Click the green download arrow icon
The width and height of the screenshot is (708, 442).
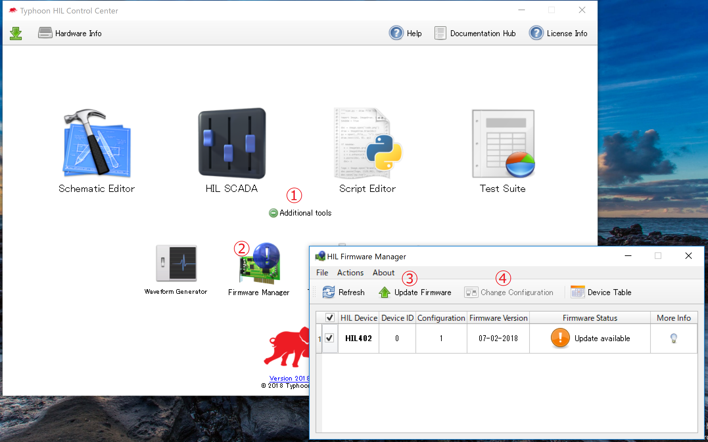(16, 34)
